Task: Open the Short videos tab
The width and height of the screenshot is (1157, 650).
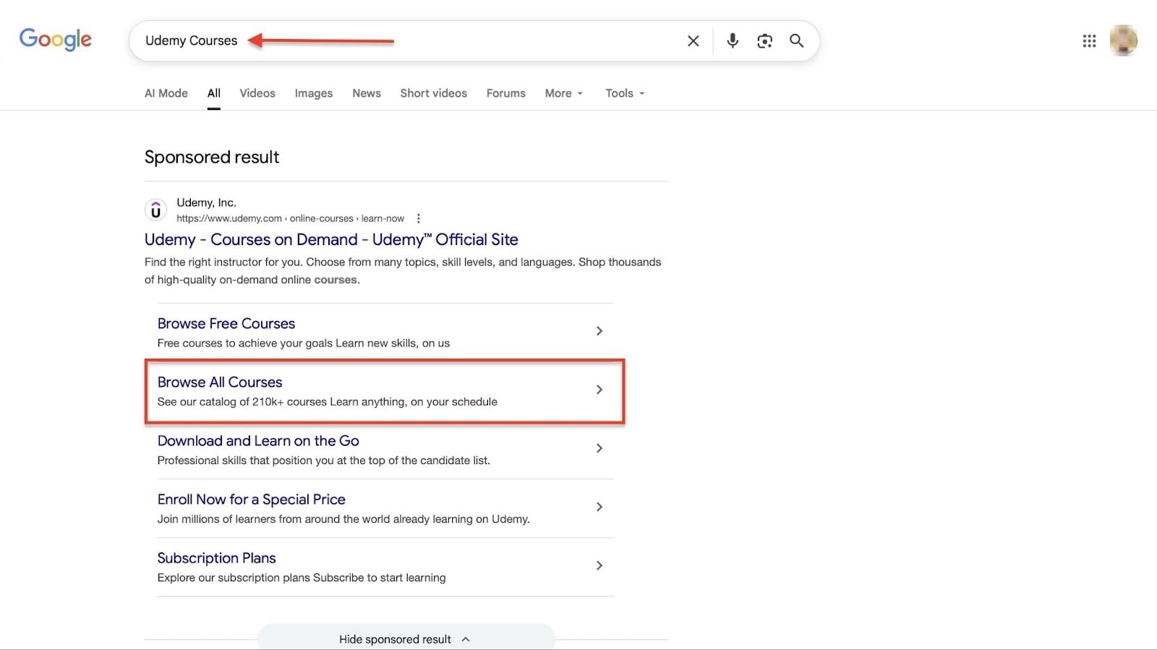Action: pyautogui.click(x=434, y=93)
